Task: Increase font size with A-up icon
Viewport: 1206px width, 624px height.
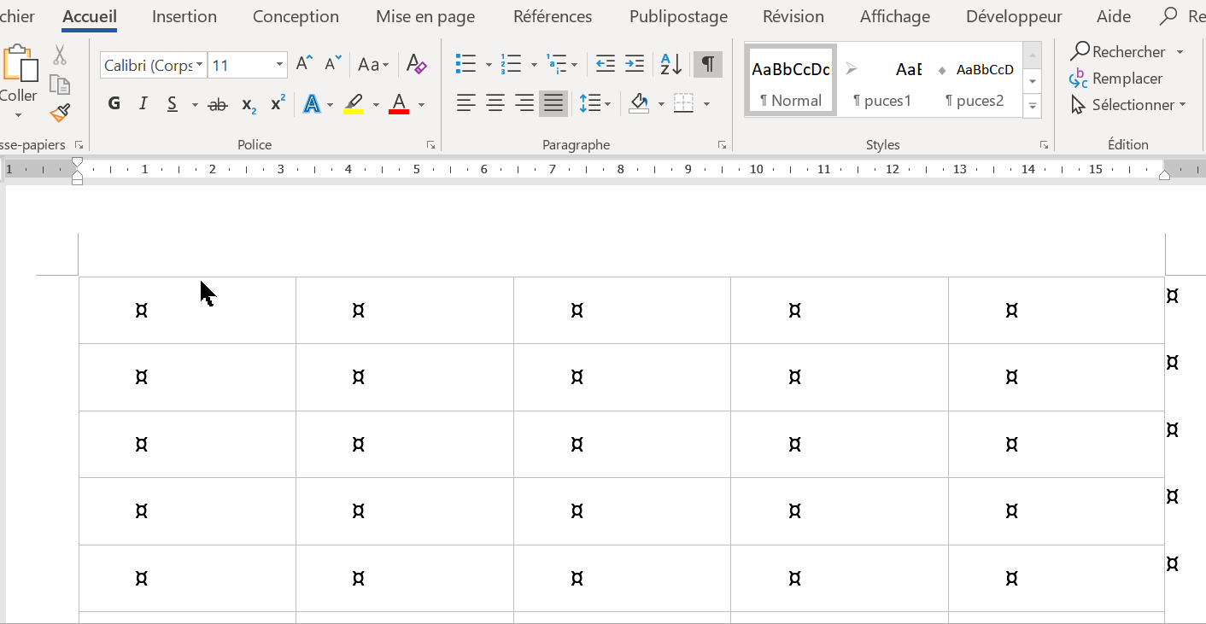Action: pyautogui.click(x=304, y=64)
